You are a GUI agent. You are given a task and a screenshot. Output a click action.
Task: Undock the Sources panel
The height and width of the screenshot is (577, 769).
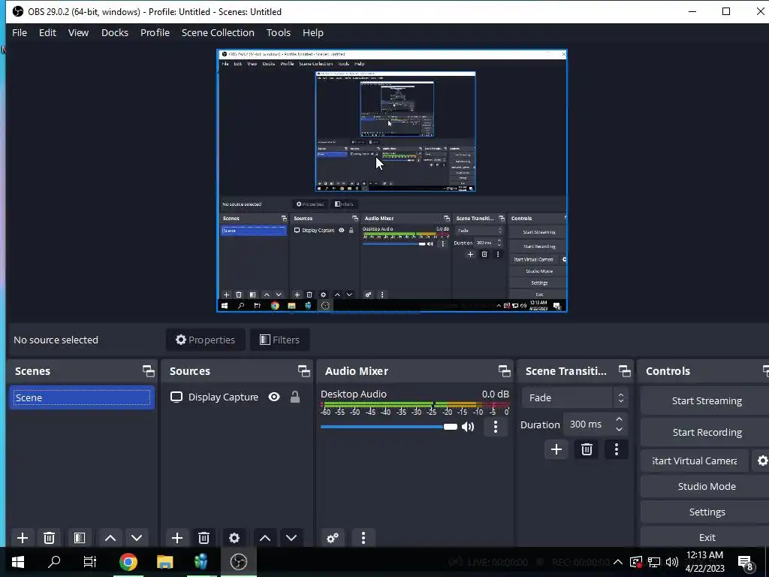303,371
